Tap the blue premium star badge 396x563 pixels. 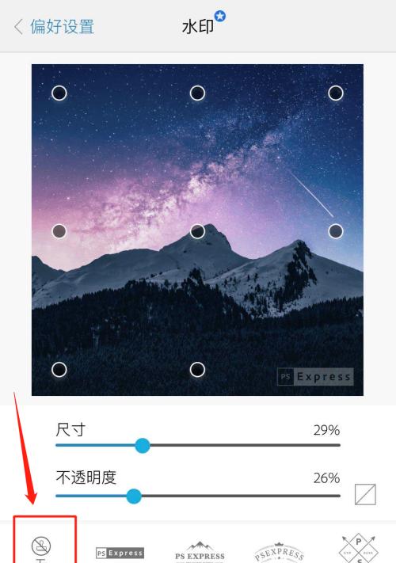(219, 16)
